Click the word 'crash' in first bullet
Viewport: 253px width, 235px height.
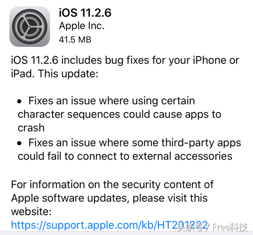click(31, 128)
